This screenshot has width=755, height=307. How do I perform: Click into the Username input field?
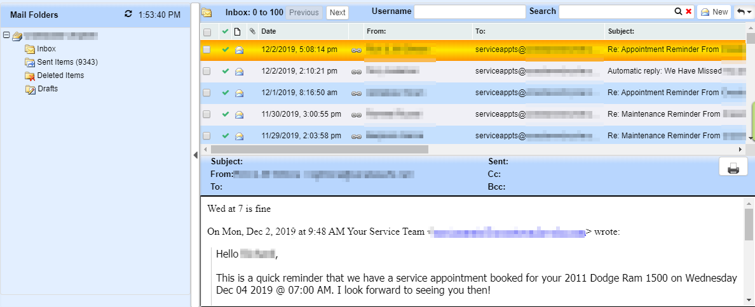tap(470, 11)
